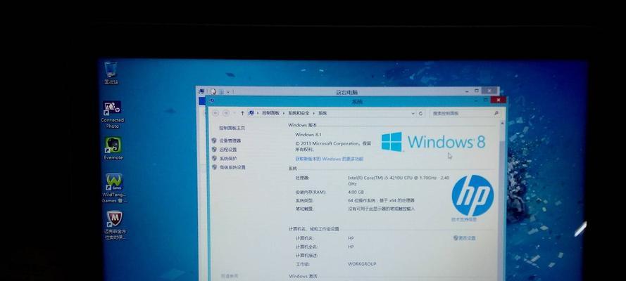Go up one level with the Up arrow

(x=242, y=113)
